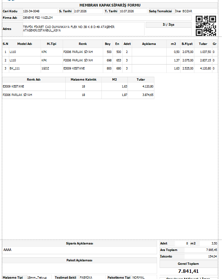
Task: Click the Model Adı column header
Action: pyautogui.click(x=25, y=44)
